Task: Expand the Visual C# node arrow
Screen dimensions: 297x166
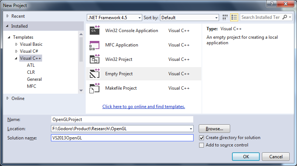Action: click(x=17, y=51)
